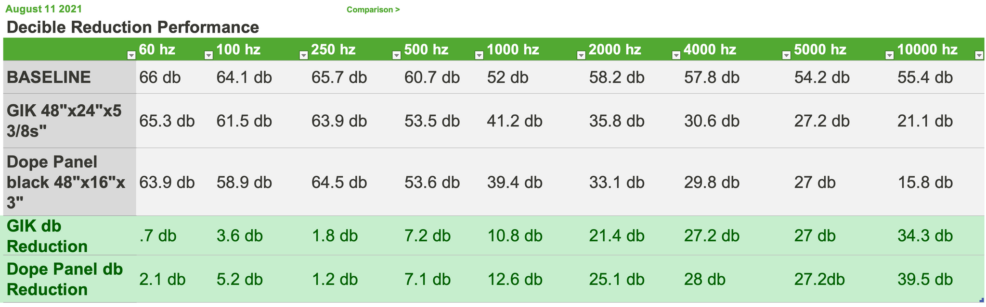Select the GIK 48"x24"x5 3/8s" row header
986x307 pixels.
pyautogui.click(x=70, y=121)
